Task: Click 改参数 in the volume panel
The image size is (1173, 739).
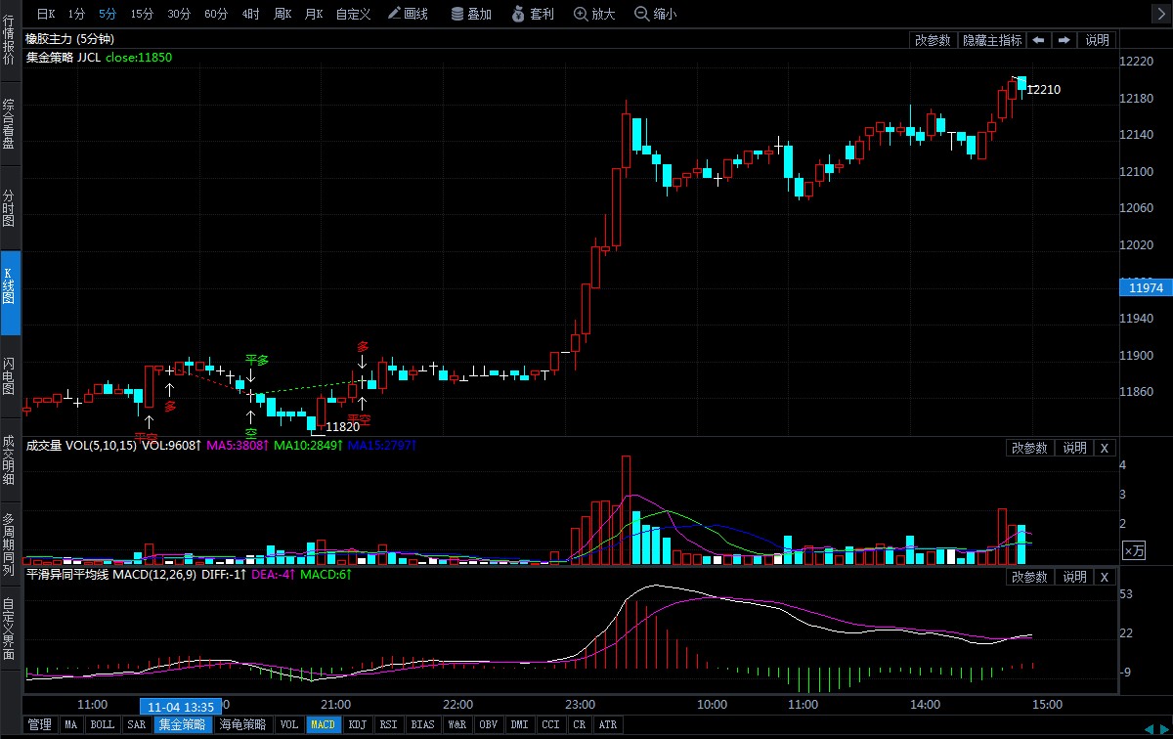Action: 1029,448
